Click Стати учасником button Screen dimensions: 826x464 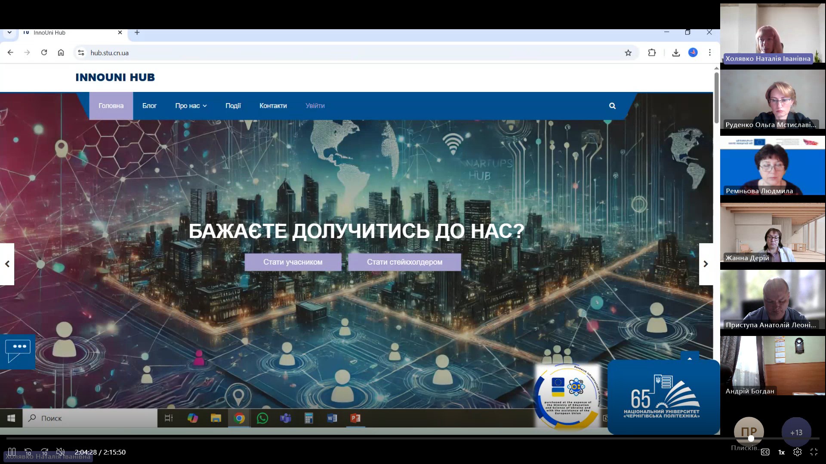coord(293,262)
